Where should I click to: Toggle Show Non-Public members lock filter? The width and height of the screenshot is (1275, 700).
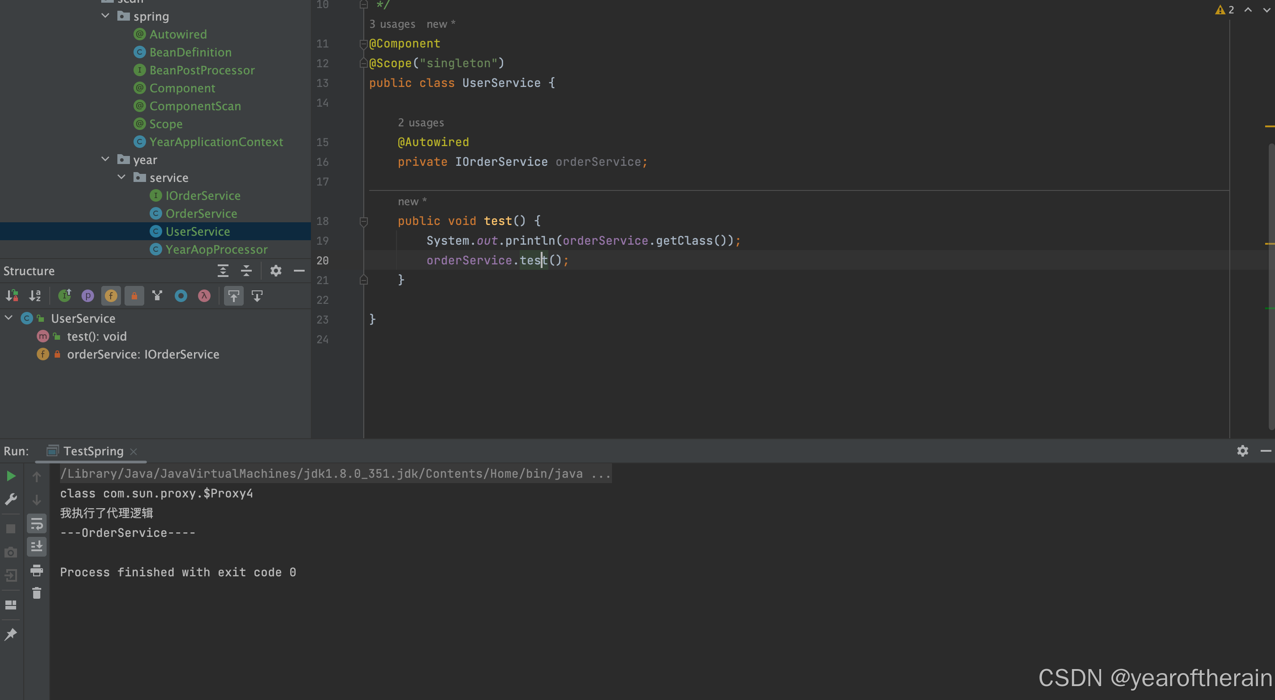[x=134, y=296]
